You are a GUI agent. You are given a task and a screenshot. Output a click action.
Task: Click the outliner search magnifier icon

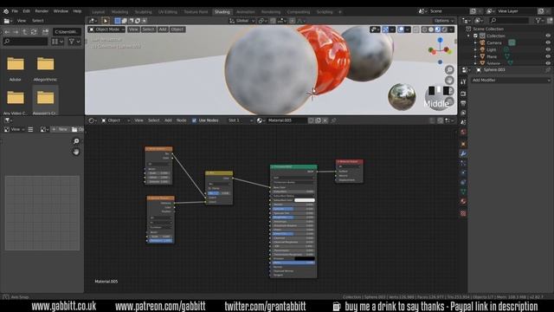coord(493,21)
